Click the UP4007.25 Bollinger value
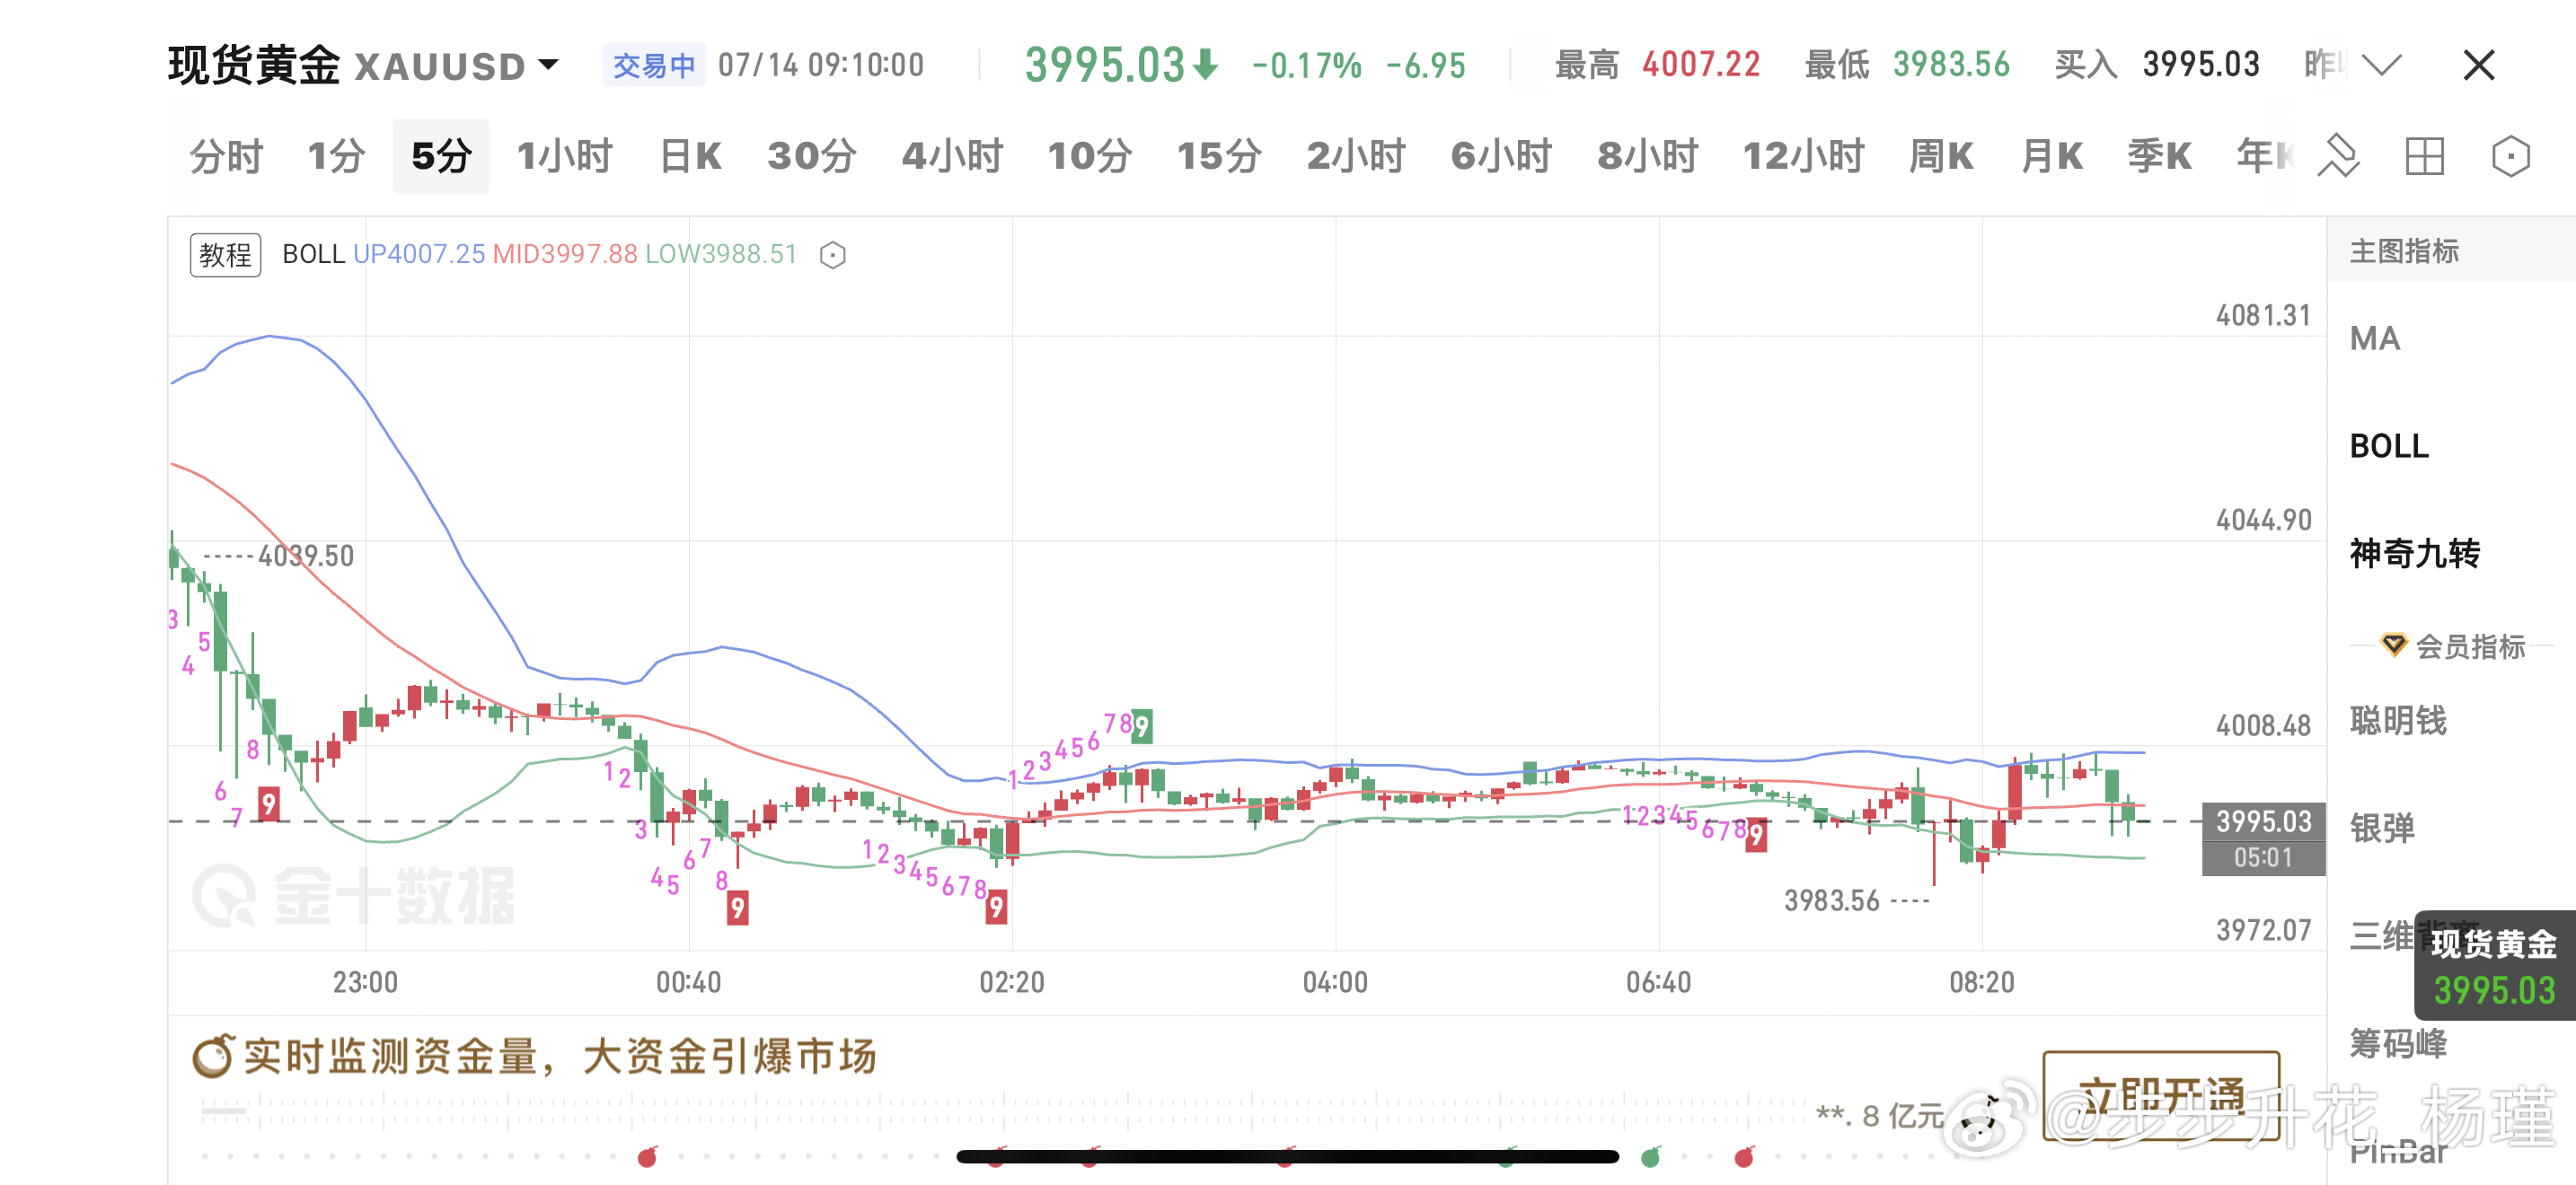Image resolution: width=2576 pixels, height=1185 pixels. click(418, 254)
